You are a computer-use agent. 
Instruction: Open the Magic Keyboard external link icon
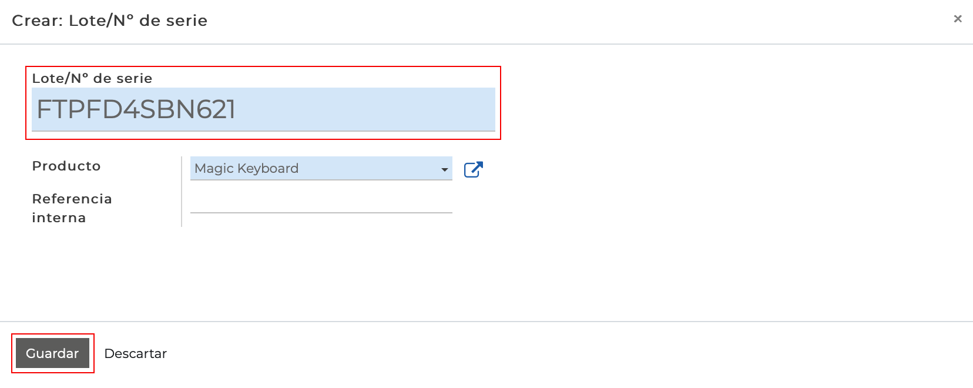tap(473, 169)
